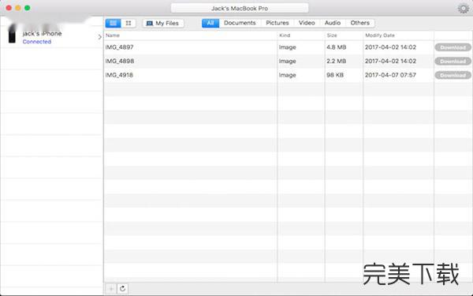Click the Jack's MacBook Pro title field
Image resolution: width=473 pixels, height=296 pixels.
240,9
